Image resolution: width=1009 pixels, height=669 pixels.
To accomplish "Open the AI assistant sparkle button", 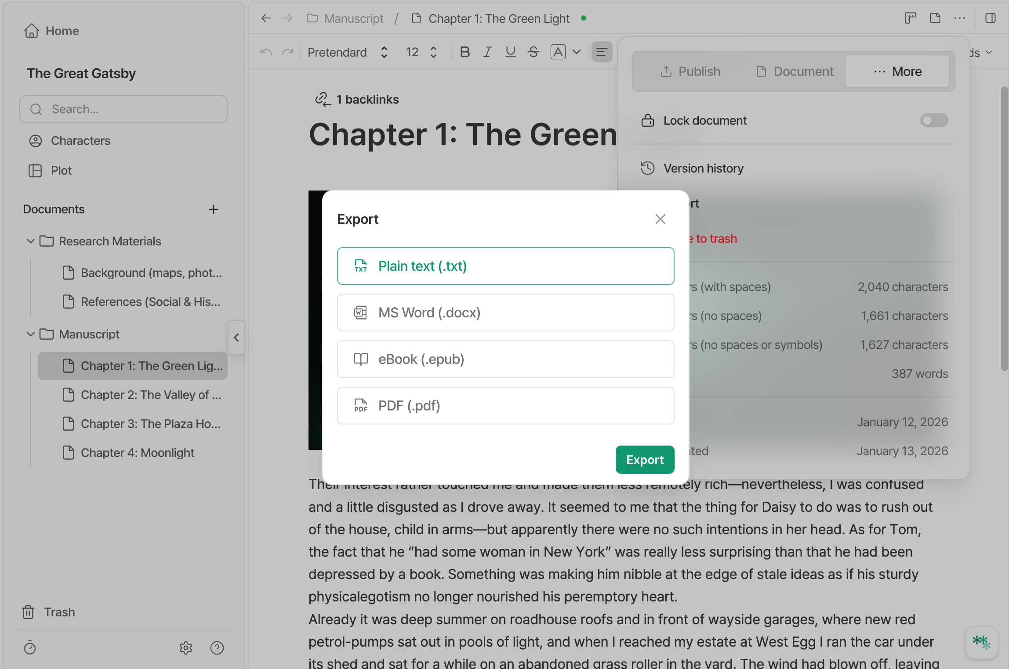I will 981,643.
